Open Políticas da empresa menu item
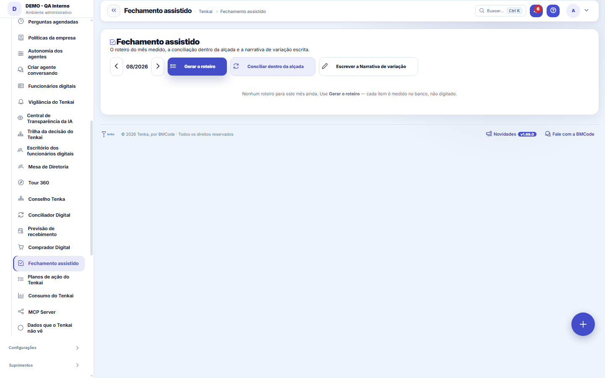605x378 pixels. [x=49, y=38]
